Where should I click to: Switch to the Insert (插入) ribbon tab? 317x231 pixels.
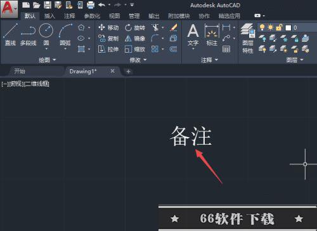[x=49, y=16]
